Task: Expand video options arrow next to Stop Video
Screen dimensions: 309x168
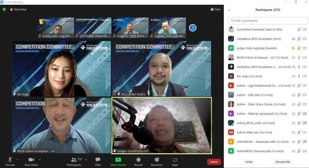Action: [40, 160]
